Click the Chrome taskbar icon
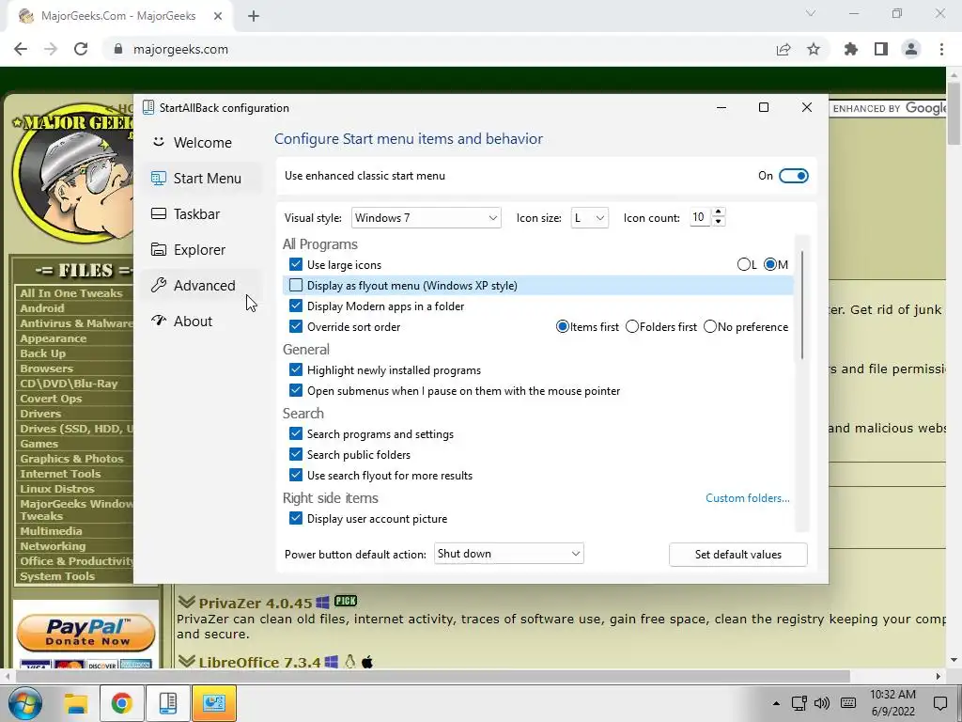The image size is (962, 722). coord(121,703)
